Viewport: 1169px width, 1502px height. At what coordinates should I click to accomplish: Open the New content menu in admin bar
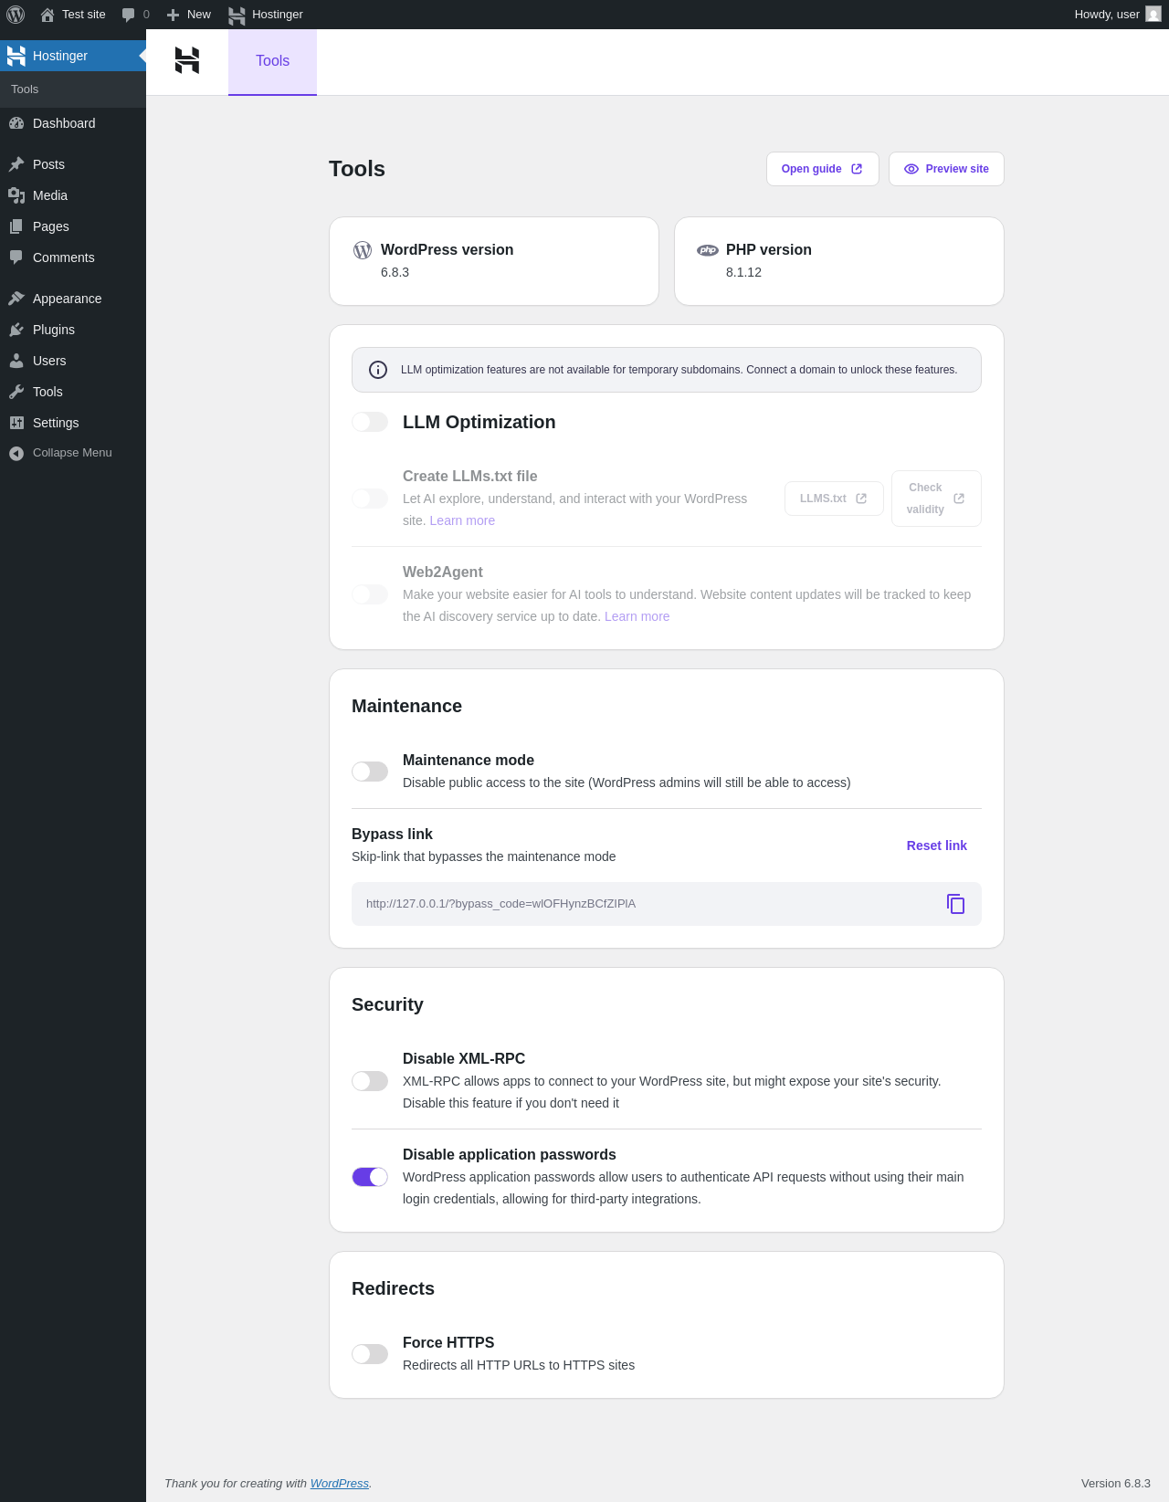(189, 15)
